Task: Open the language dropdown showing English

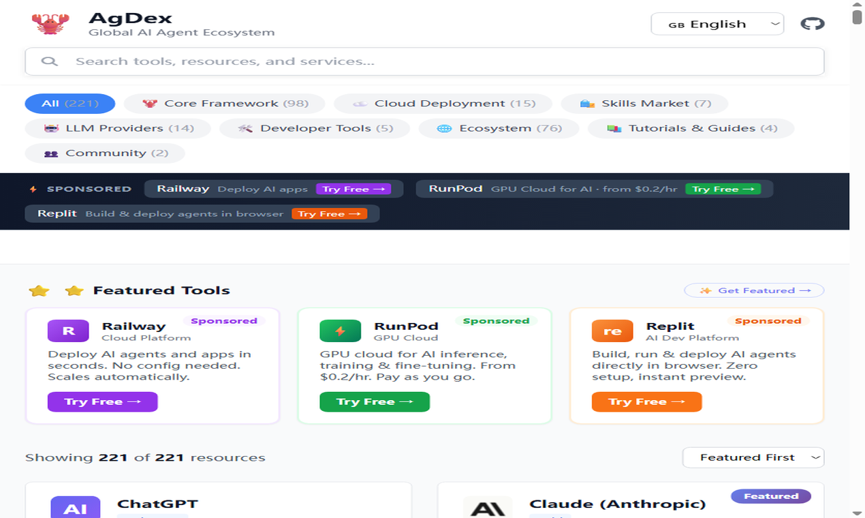Action: point(717,24)
